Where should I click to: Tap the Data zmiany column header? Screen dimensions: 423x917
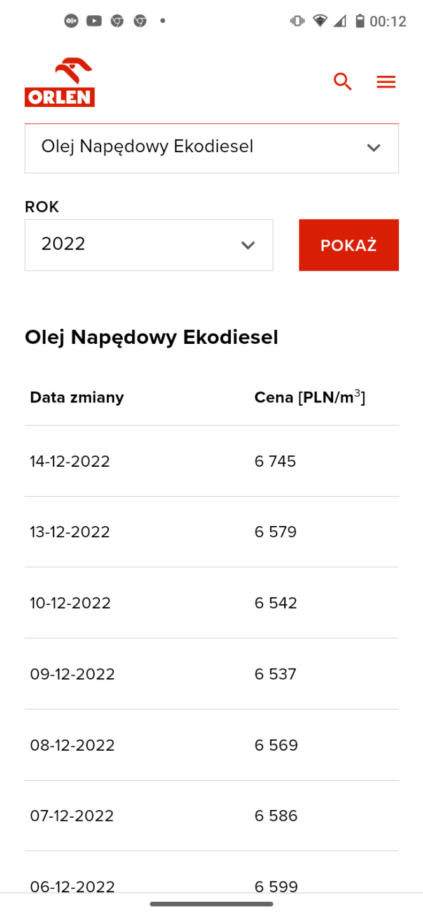pyautogui.click(x=77, y=397)
